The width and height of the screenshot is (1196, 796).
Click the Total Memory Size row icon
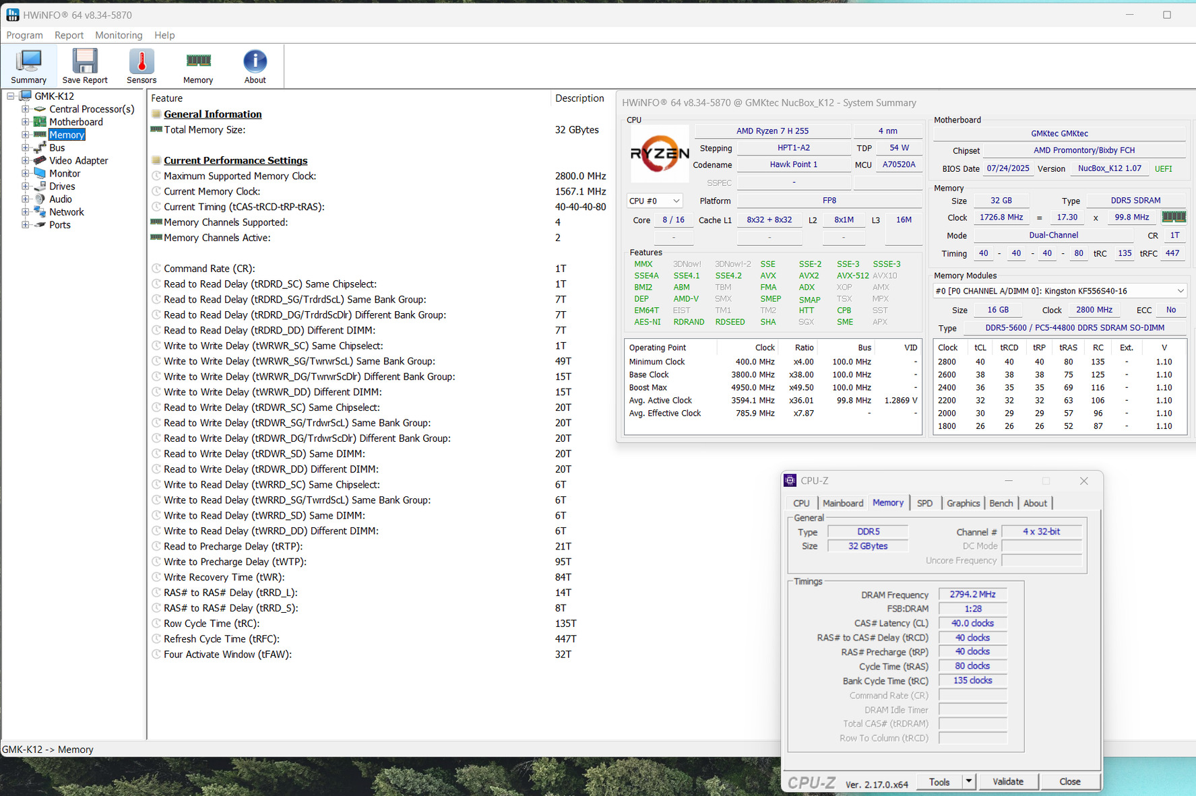[x=156, y=129]
